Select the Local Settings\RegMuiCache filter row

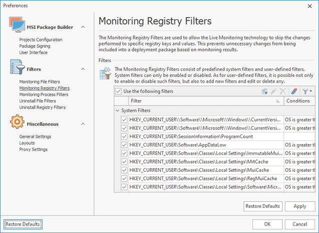point(218,178)
